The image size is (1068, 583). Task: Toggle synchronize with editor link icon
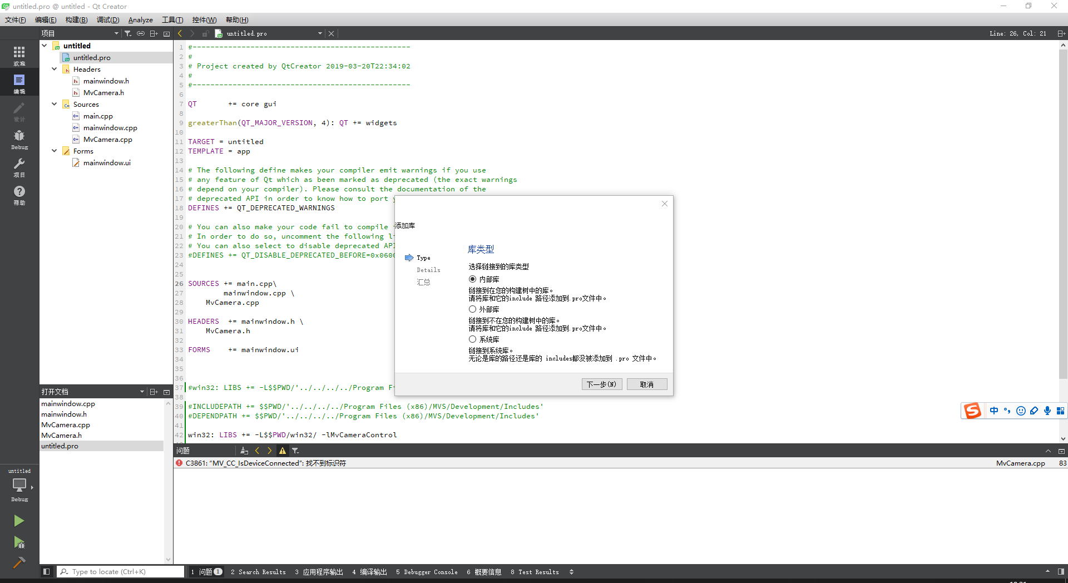[141, 33]
